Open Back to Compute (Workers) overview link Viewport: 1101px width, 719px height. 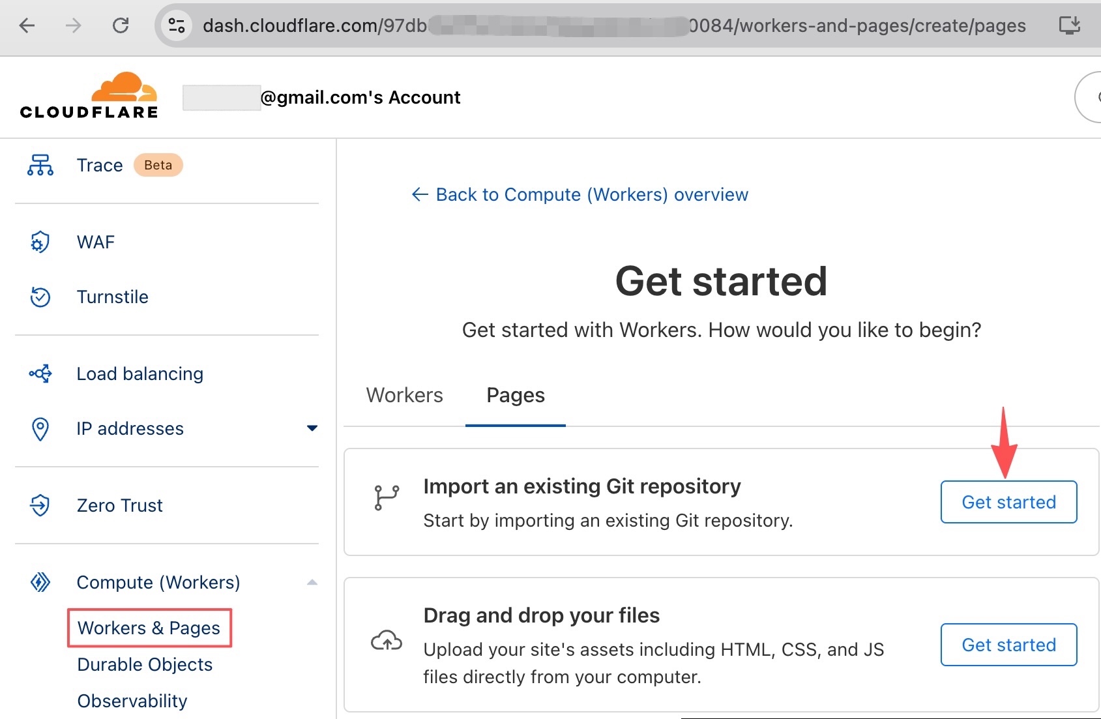tap(581, 194)
